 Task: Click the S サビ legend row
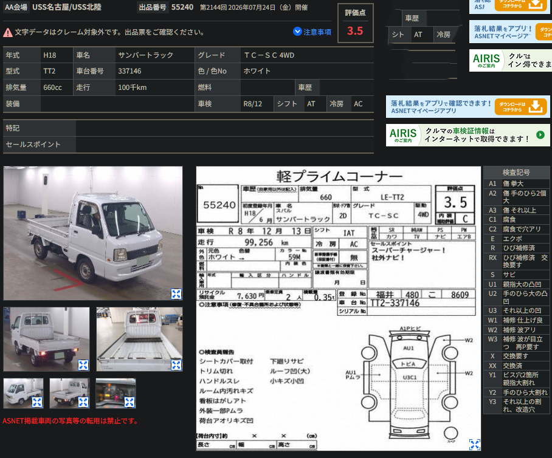(x=516, y=275)
